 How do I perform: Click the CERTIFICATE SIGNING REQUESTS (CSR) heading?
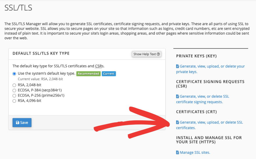[210, 84]
